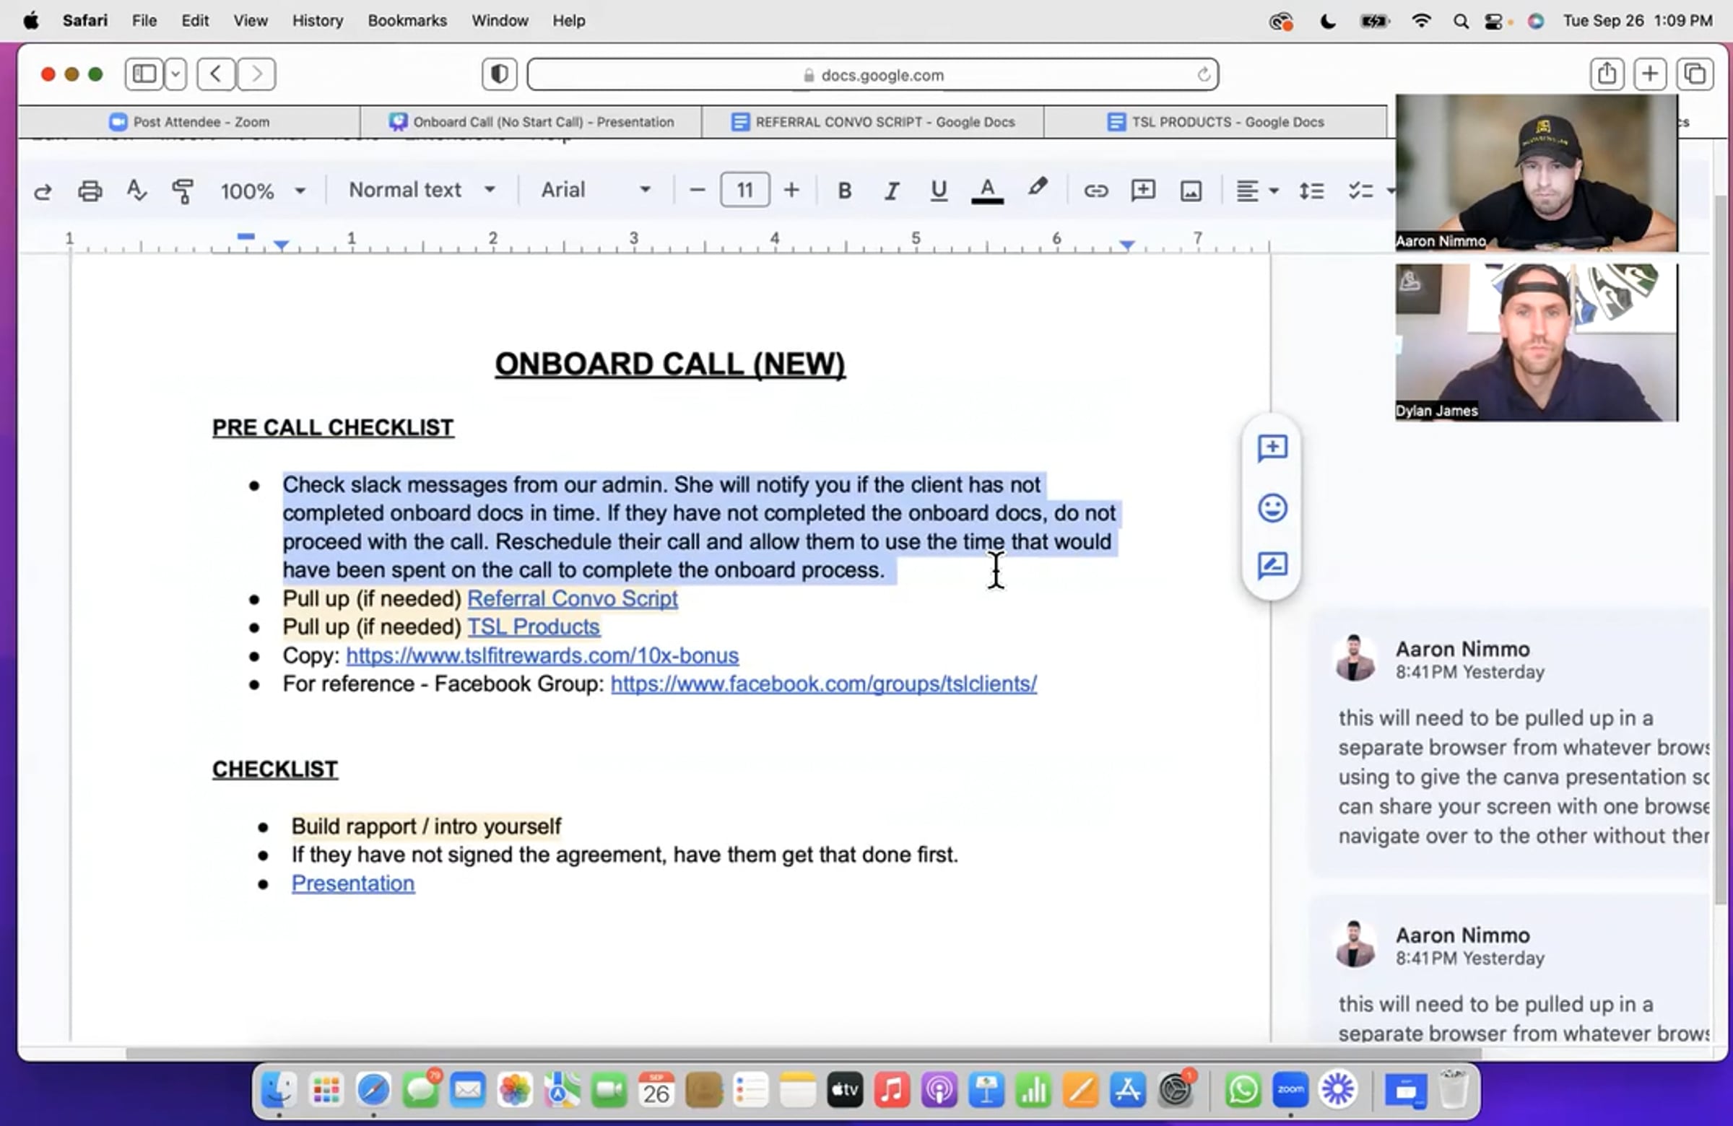This screenshot has width=1733, height=1126.
Task: Click the highlight color pen icon
Action: [x=1037, y=188]
